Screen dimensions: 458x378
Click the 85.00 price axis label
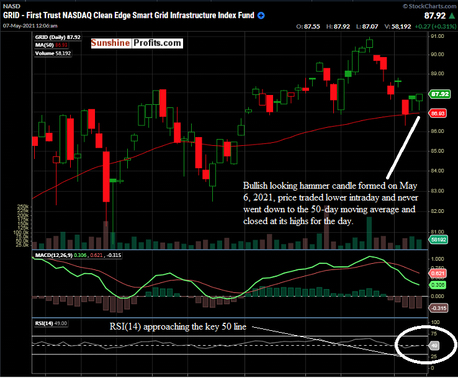tap(438, 151)
